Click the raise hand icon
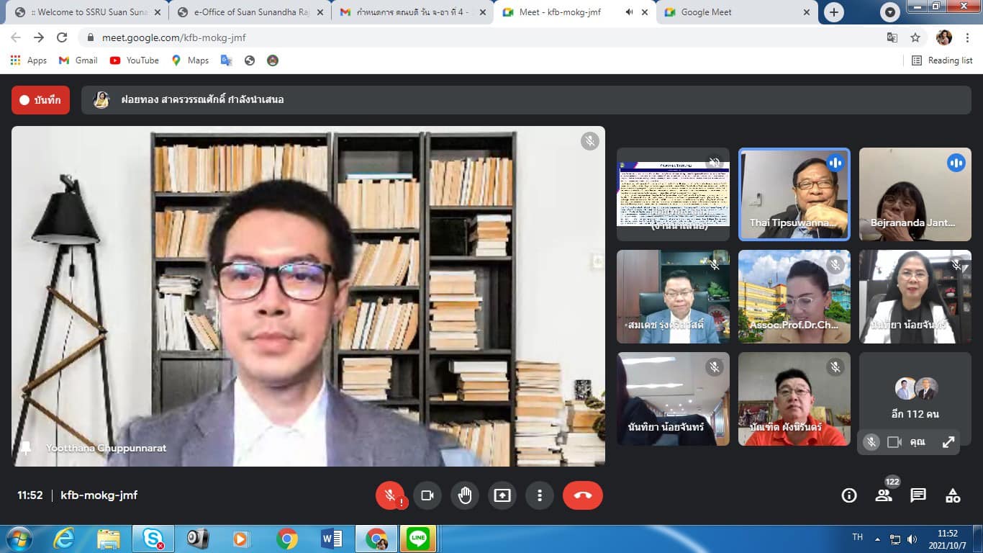 coord(465,495)
